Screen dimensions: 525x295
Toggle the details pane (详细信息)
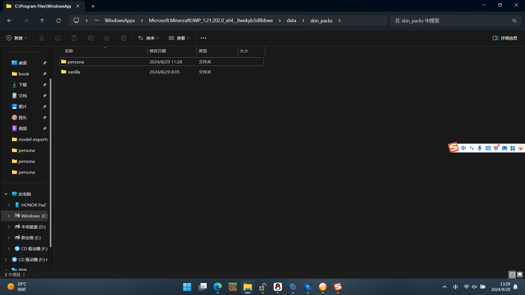[505, 38]
